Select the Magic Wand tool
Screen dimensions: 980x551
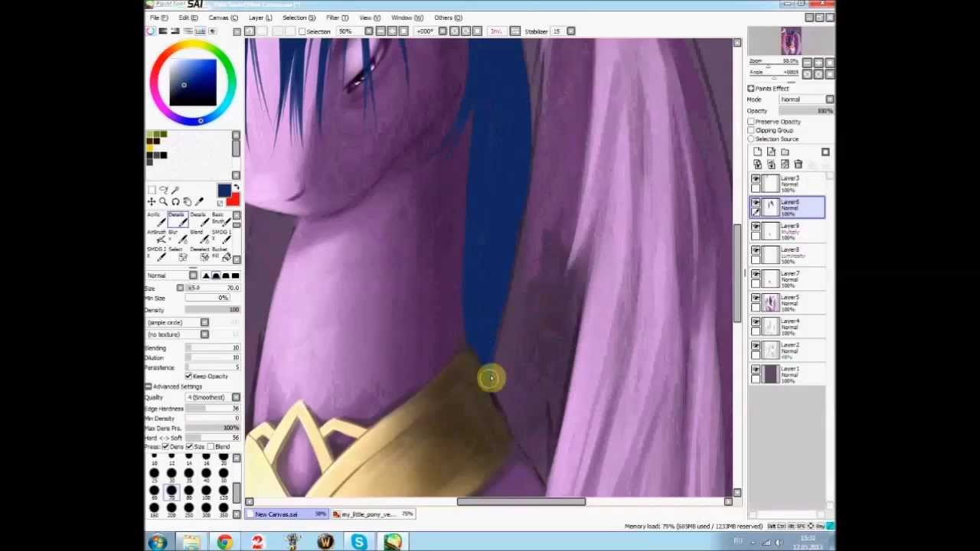point(175,190)
